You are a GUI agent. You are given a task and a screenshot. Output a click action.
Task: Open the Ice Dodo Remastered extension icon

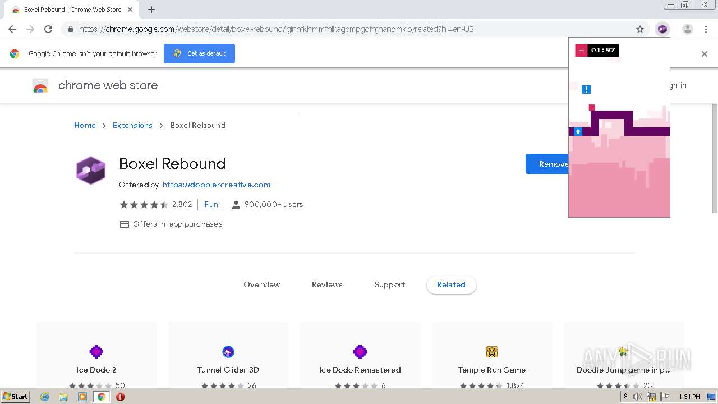click(360, 352)
